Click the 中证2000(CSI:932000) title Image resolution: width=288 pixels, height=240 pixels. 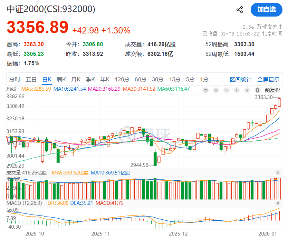(x=51, y=9)
